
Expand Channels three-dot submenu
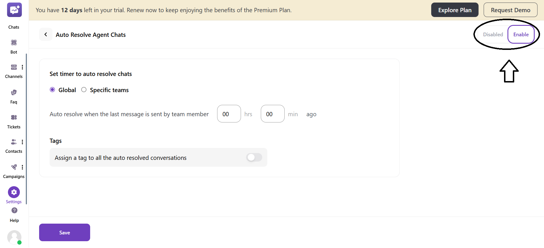(22, 67)
